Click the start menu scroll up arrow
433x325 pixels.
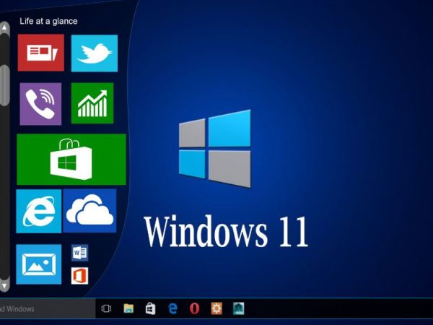(x=4, y=27)
